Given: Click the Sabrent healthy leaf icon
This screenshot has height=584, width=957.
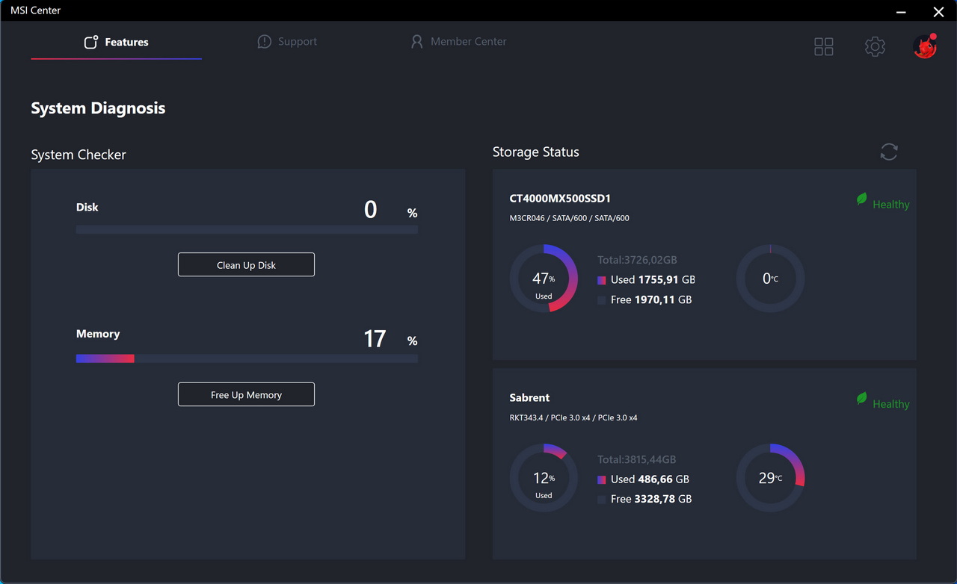Looking at the screenshot, I should [x=862, y=399].
